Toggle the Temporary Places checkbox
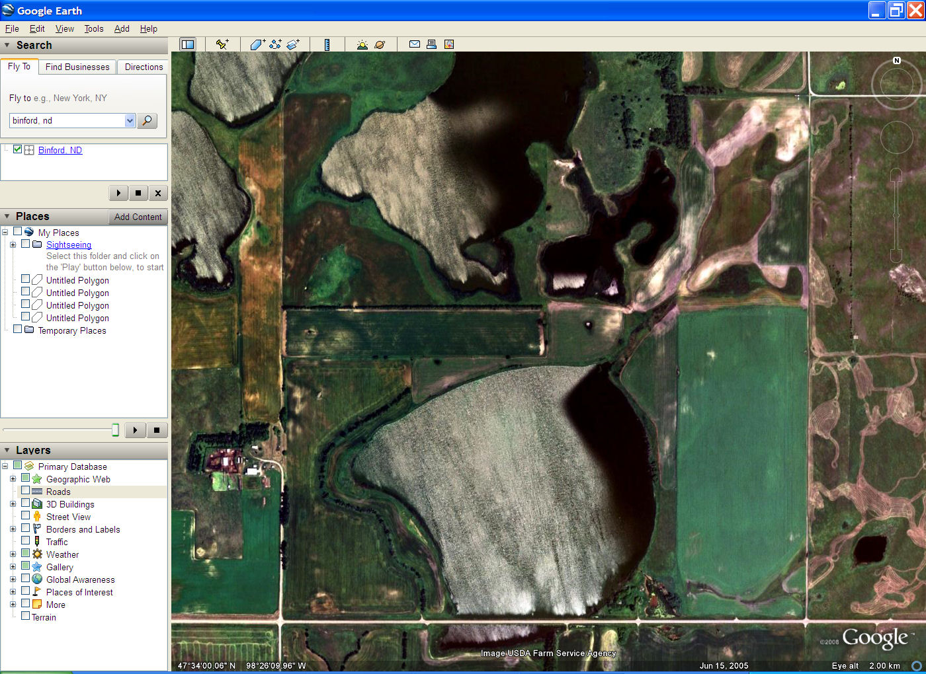The image size is (926, 674). (x=17, y=330)
